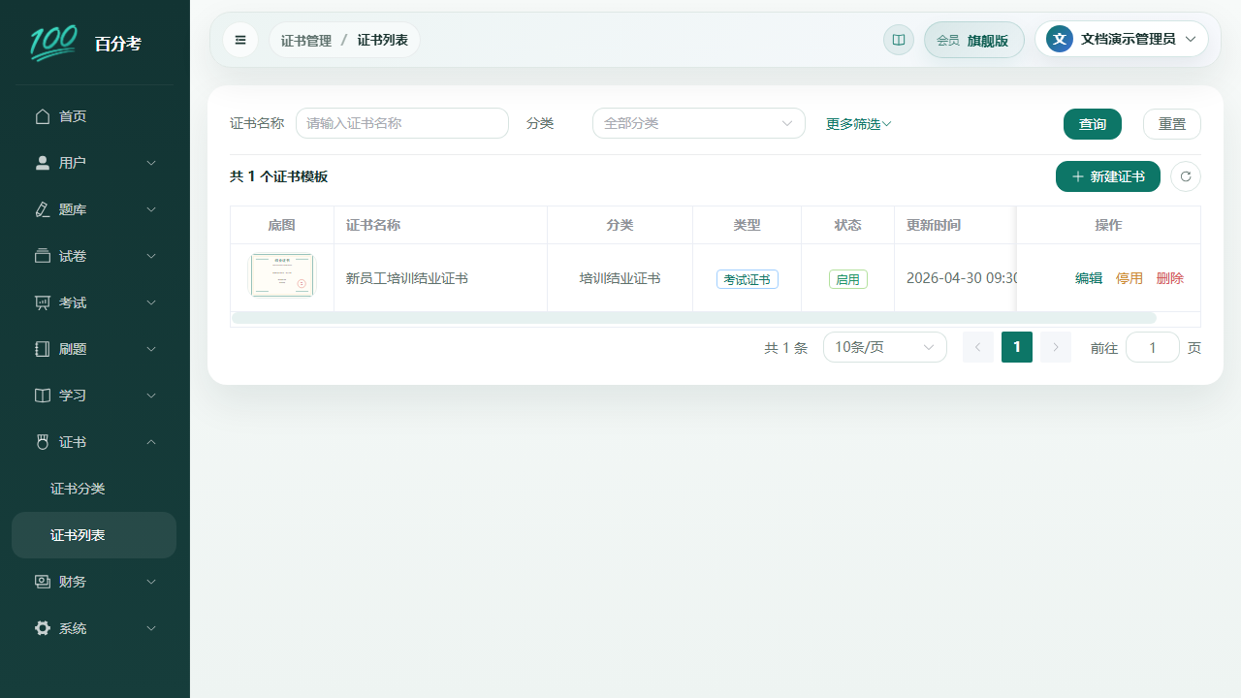Click the 题库 pencil icon
This screenshot has height=698, width=1241.
(x=43, y=209)
